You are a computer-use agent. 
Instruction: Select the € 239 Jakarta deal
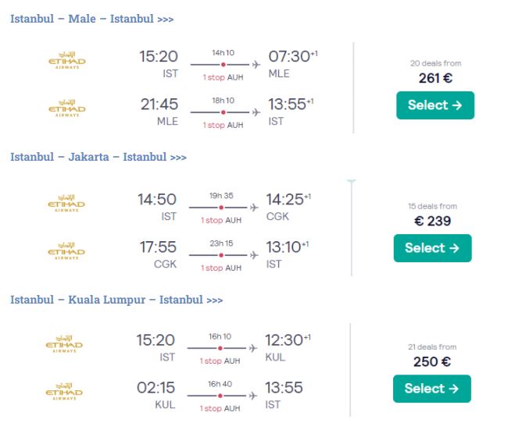[x=432, y=248]
